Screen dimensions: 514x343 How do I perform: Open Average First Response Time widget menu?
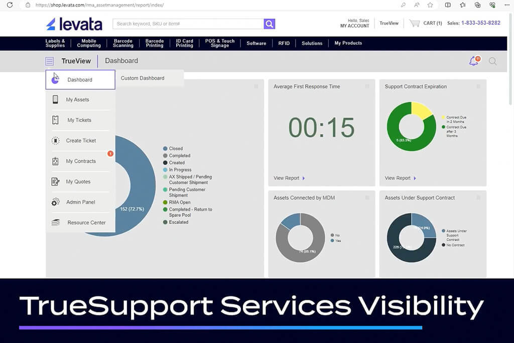click(367, 86)
